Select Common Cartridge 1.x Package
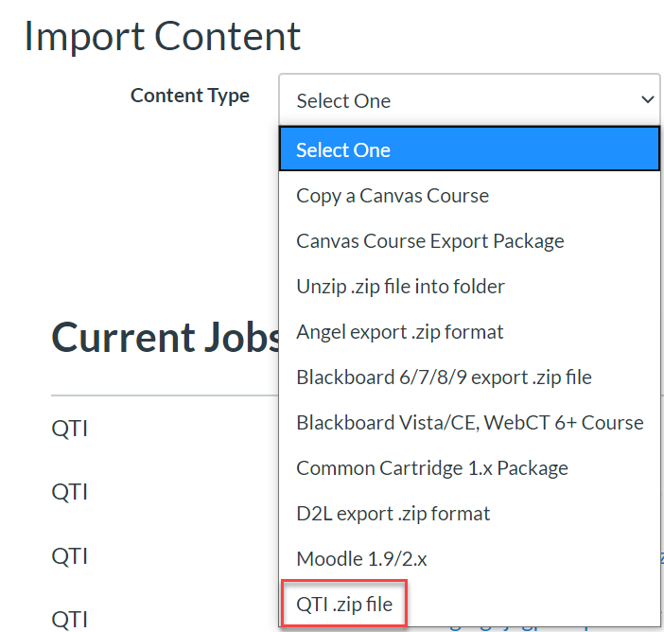664x632 pixels. [x=432, y=468]
